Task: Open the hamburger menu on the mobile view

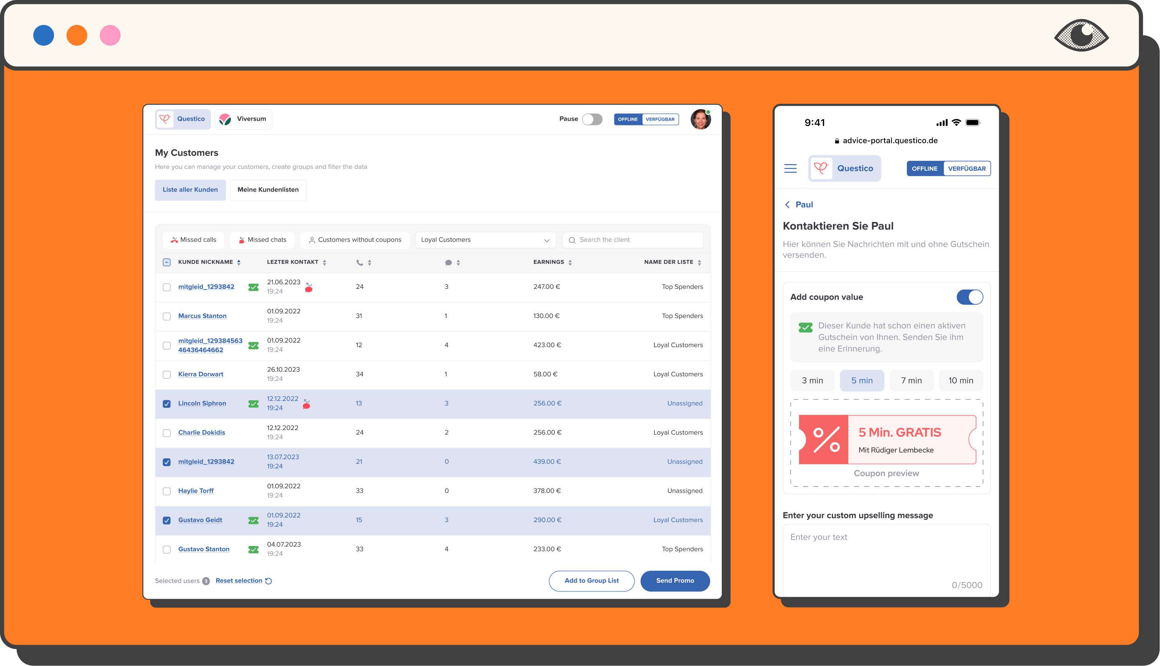Action: click(x=790, y=168)
